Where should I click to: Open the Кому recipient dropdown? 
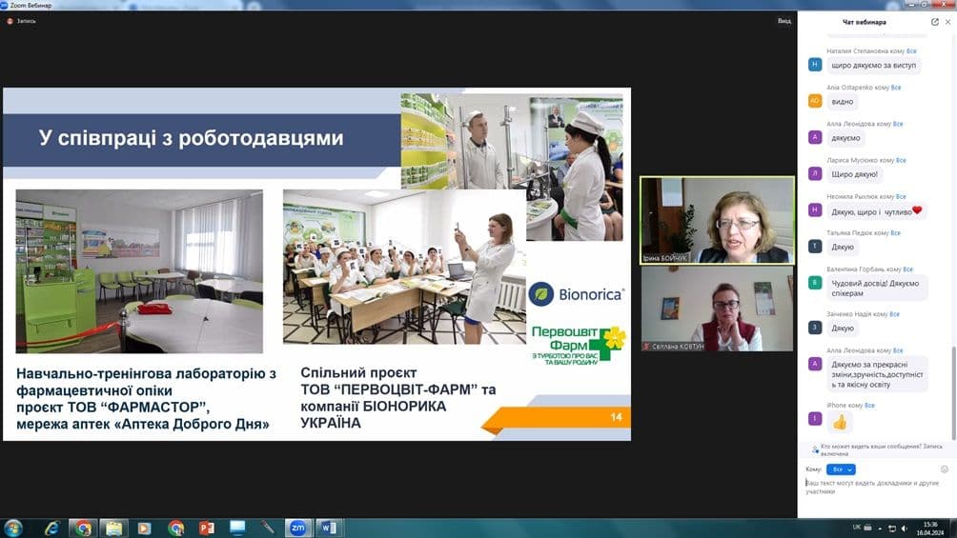841,469
